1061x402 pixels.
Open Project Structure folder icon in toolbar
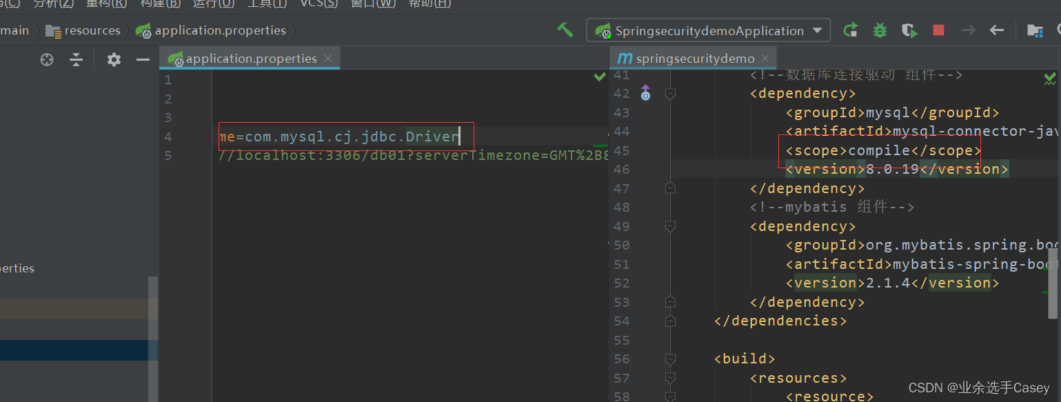pyautogui.click(x=1035, y=30)
